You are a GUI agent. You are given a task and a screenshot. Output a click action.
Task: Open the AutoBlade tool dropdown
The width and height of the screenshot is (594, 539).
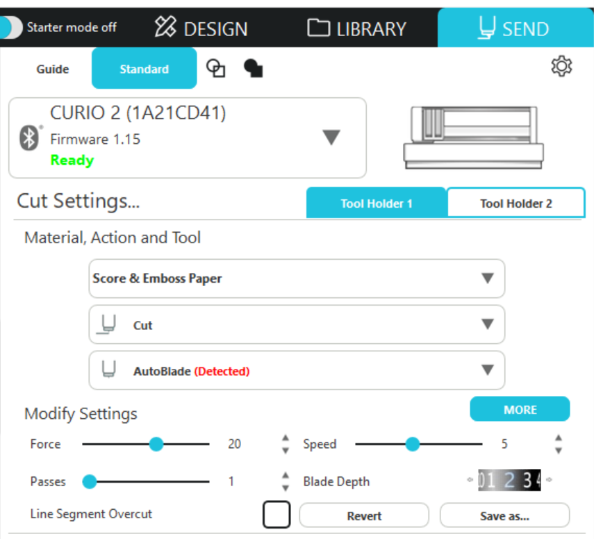coord(297,370)
